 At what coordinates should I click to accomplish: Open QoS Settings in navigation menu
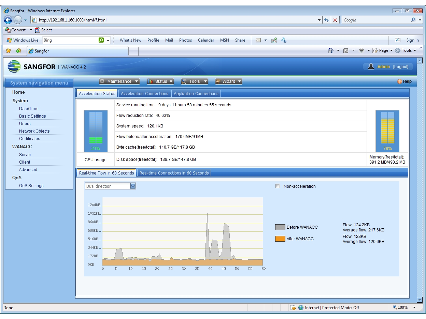31,186
